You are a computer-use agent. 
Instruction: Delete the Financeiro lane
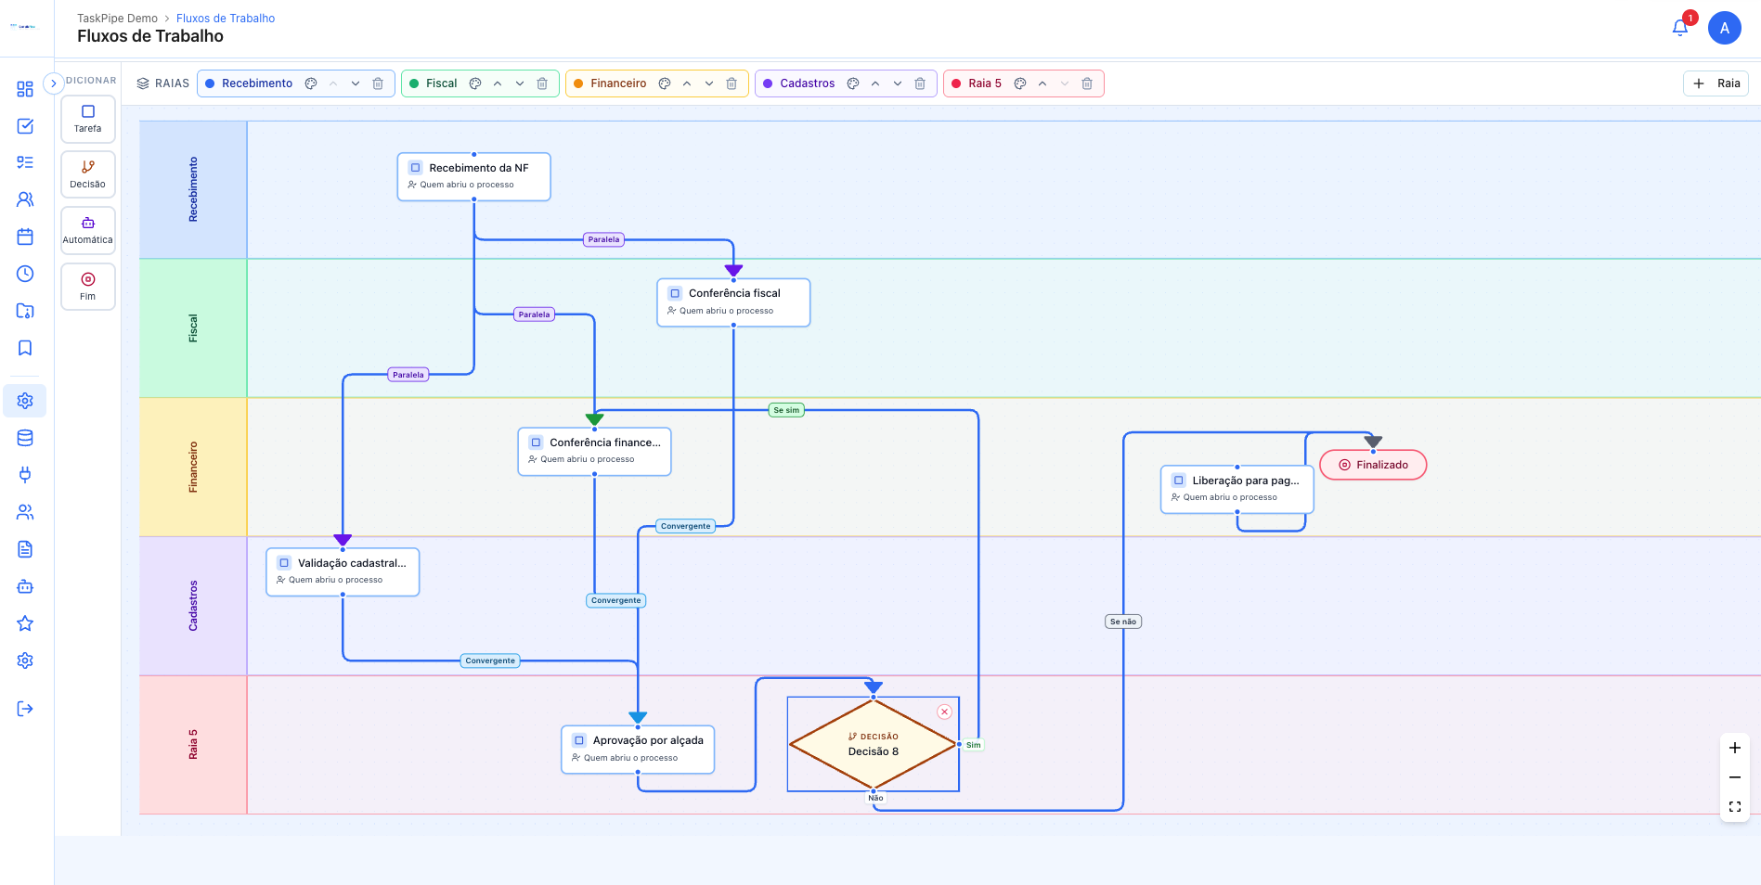coord(732,83)
